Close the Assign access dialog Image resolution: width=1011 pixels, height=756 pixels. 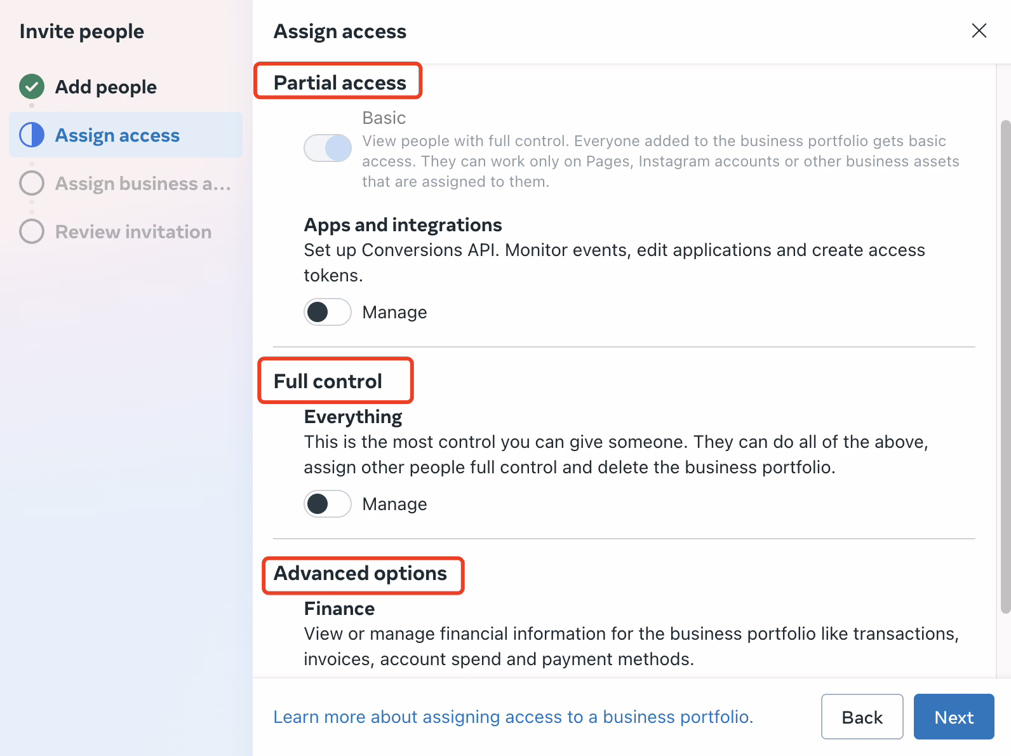coord(979,30)
